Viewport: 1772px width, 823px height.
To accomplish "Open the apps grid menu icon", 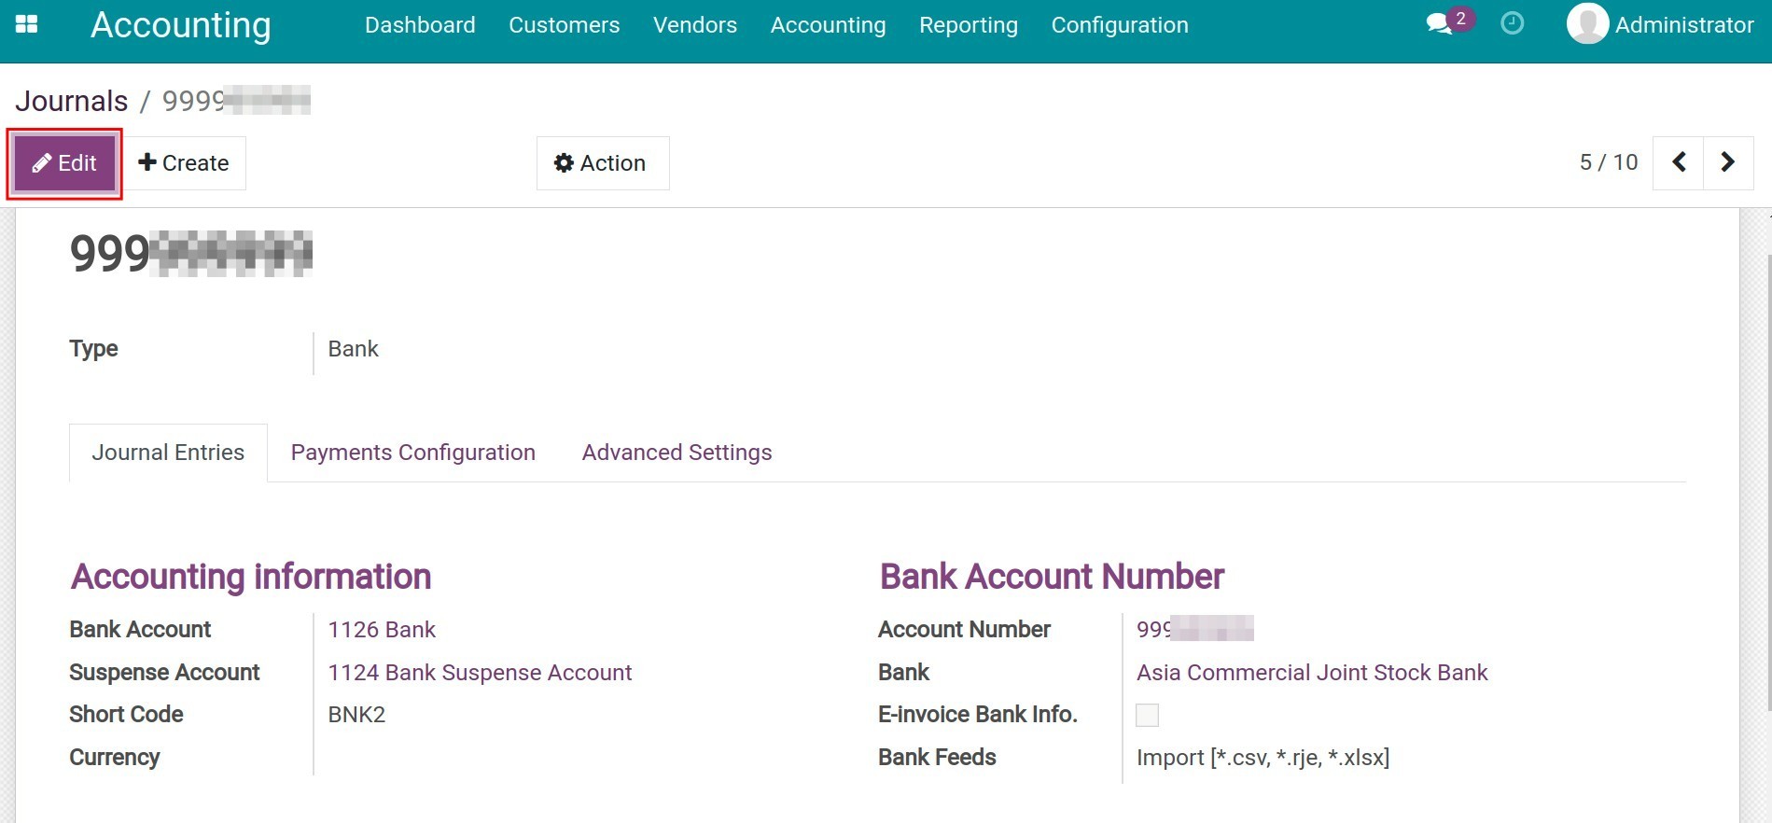I will (27, 24).
